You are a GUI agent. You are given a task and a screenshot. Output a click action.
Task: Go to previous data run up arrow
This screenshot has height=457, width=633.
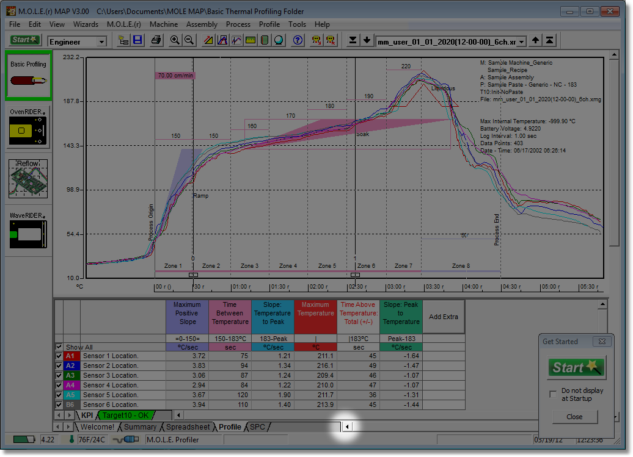[x=535, y=40]
